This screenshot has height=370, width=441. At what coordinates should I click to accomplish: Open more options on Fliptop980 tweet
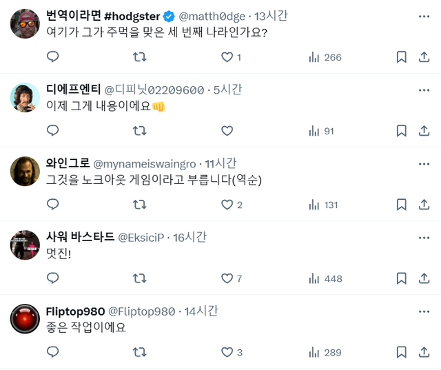pyautogui.click(x=424, y=311)
